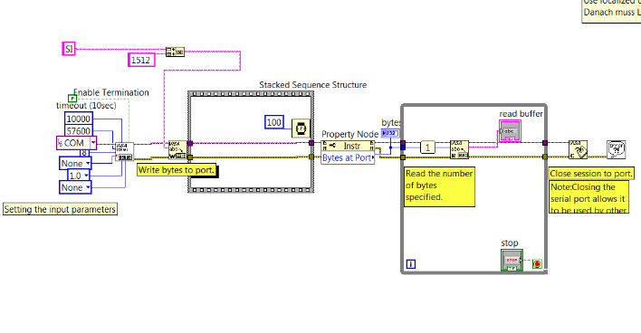
Task: Click the Simple Error Handler icon
Action: (616, 149)
